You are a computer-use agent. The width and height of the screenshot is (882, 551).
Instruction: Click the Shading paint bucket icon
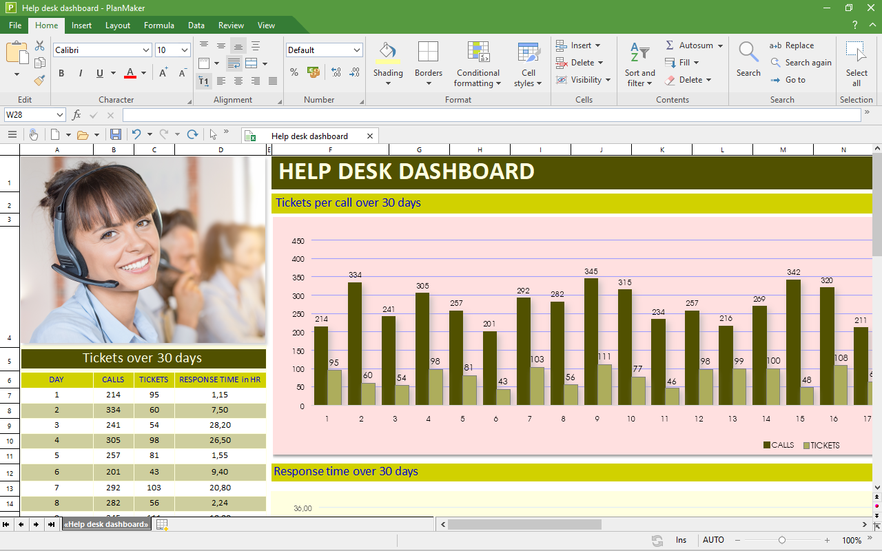388,53
